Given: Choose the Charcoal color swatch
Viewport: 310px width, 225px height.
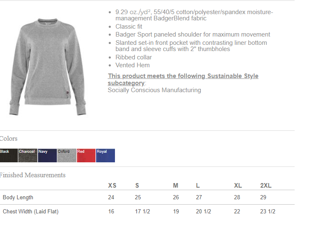Looking at the screenshot, I should coord(28,155).
